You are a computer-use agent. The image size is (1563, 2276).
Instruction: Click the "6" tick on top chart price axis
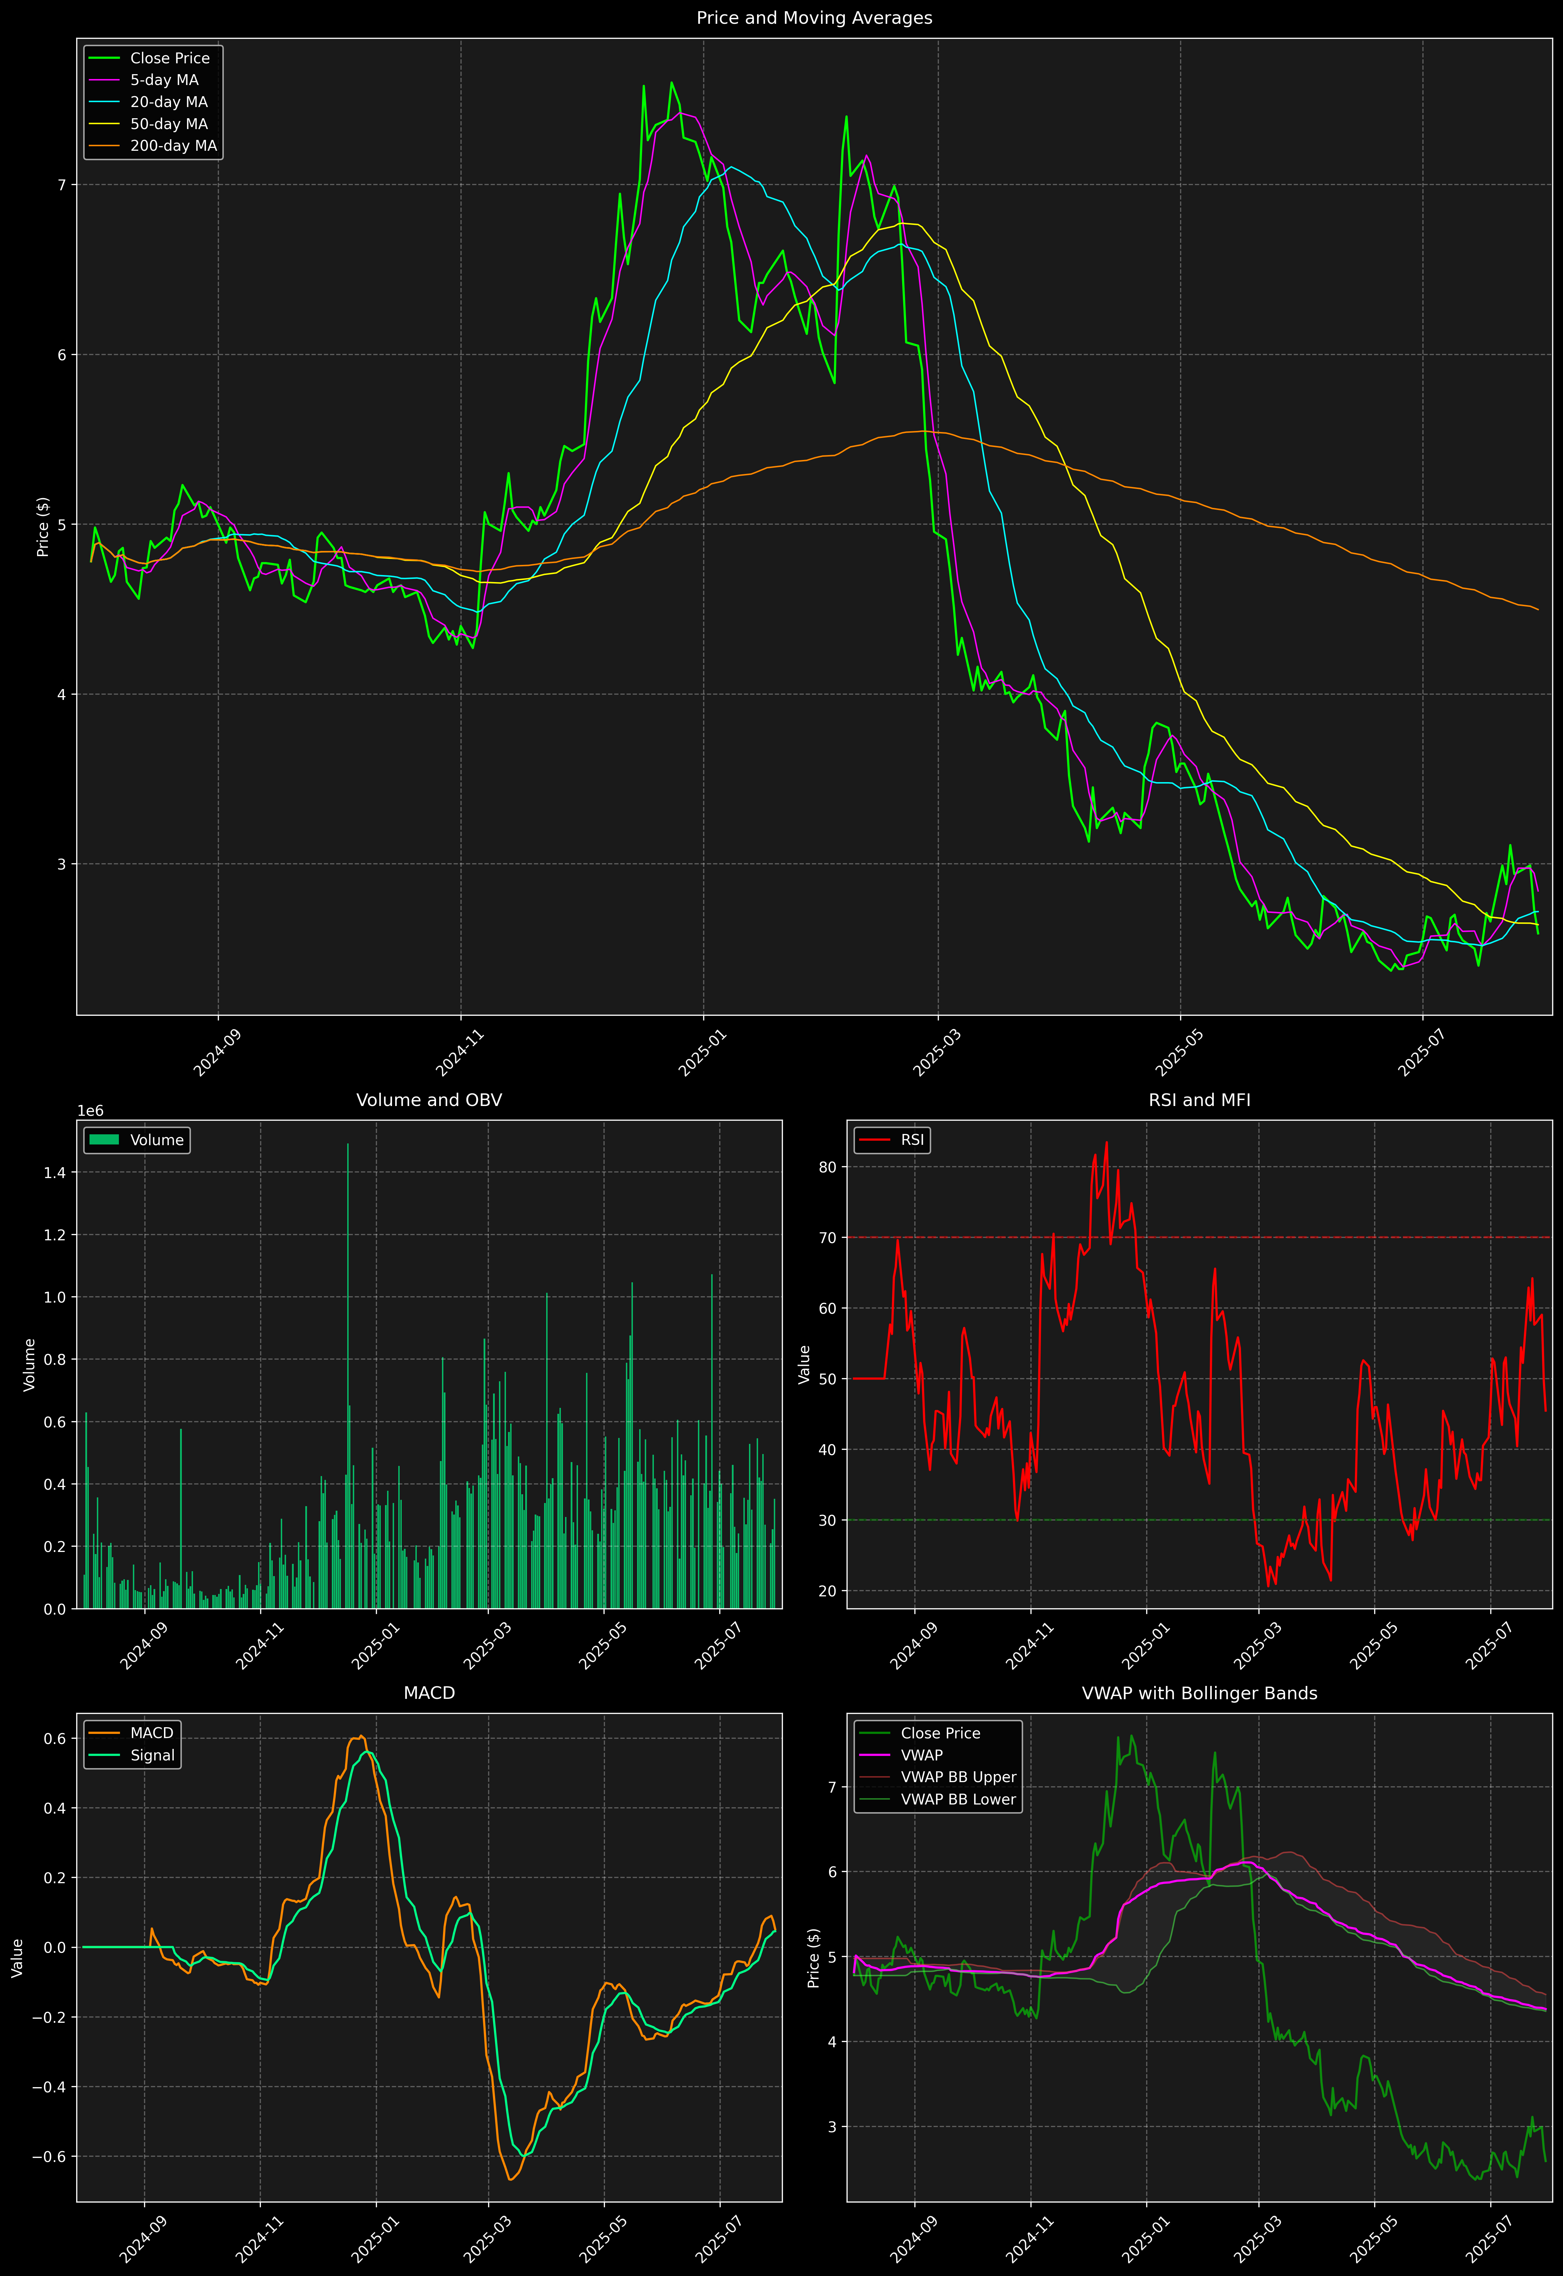point(62,355)
